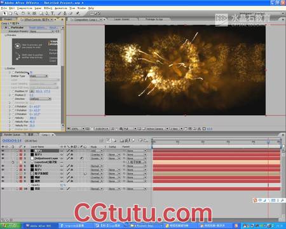Toggle visibility of layer 10 eye icon

(x=3, y=189)
